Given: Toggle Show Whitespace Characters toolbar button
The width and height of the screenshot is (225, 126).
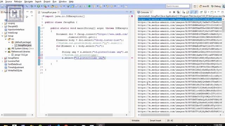Looking at the screenshot, I should pyautogui.click(x=84, y=6).
